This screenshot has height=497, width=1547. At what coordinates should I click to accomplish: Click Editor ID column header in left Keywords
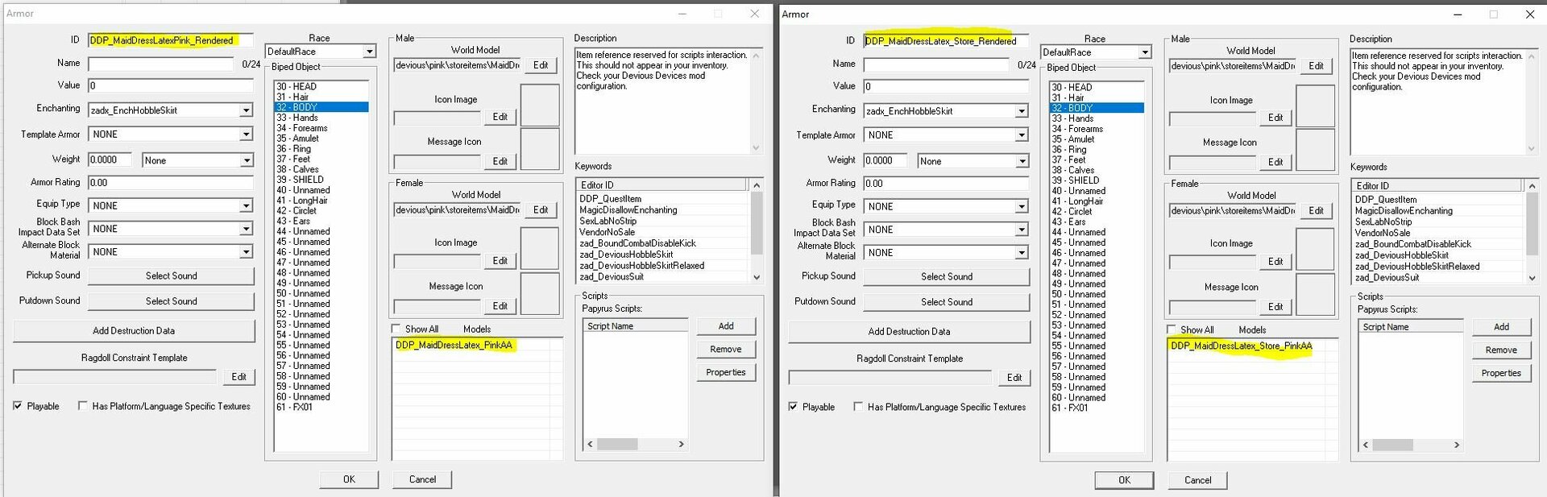coord(662,184)
